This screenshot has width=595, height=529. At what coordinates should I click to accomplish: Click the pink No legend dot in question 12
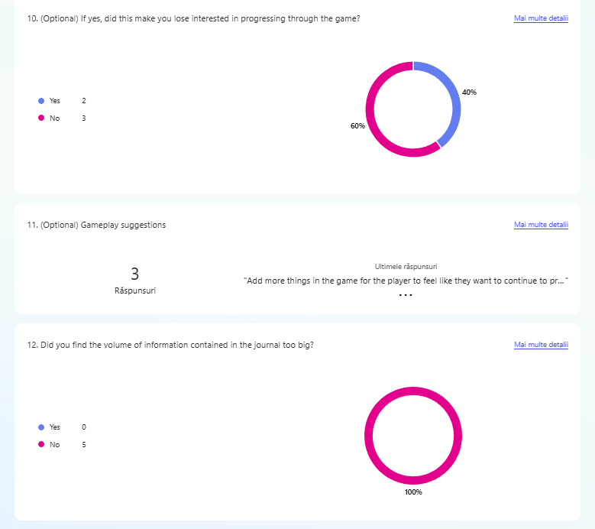41,444
